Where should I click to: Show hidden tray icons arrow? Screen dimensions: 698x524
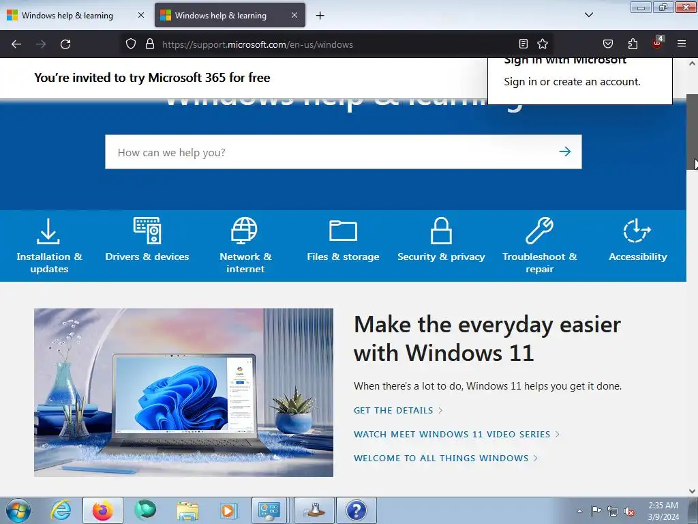(x=579, y=511)
